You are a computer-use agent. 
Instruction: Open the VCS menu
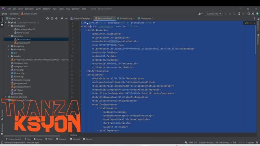coord(68,9)
